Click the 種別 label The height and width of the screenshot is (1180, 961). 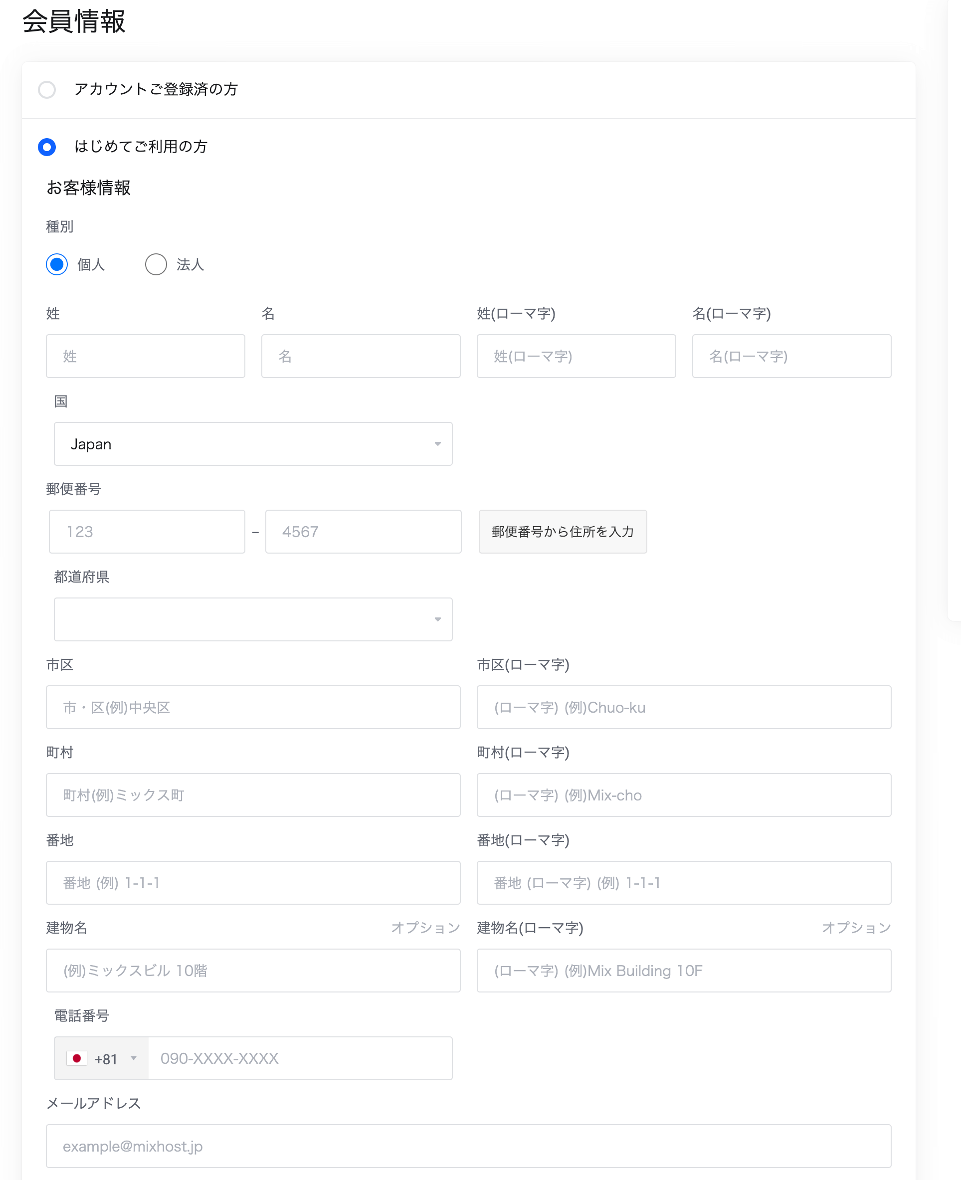(x=60, y=227)
